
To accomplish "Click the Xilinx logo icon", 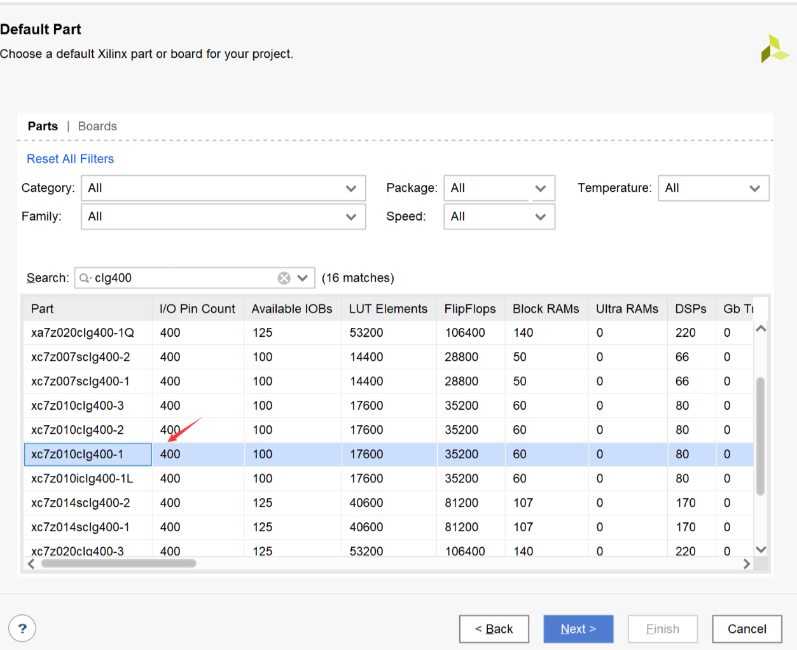I will click(775, 48).
